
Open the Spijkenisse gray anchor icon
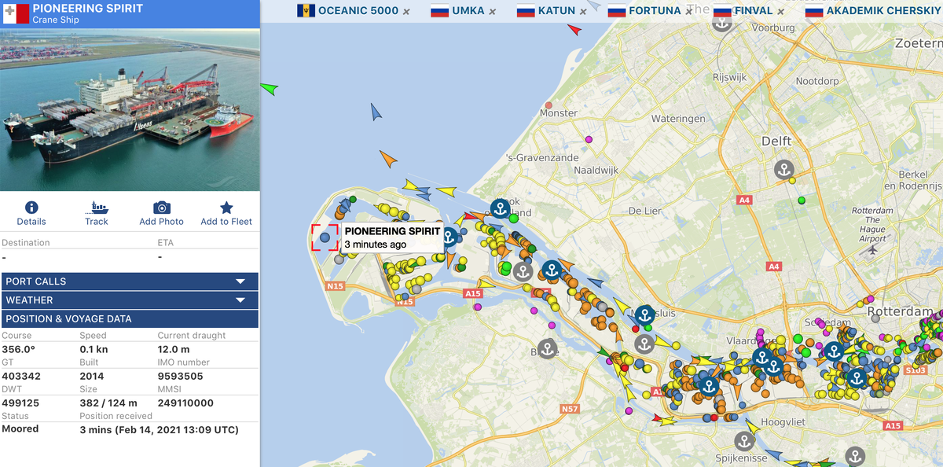point(744,441)
